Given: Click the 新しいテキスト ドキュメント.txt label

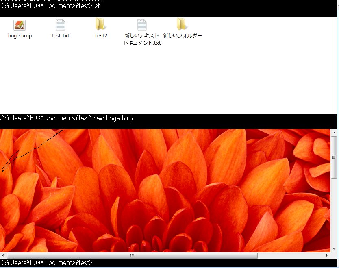Looking at the screenshot, I should coord(142,39).
